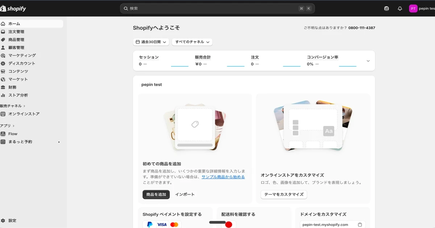Click the 商品を追加 button
The image size is (435, 228).
coord(156,194)
